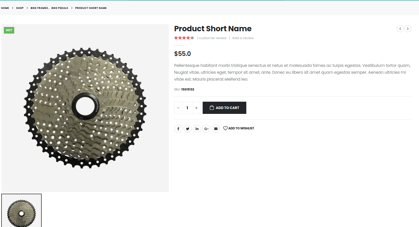
Task: Share product on Facebook
Action: tap(178, 129)
